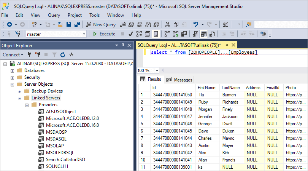Click the Disconnect plug icon in Object Explorer
The height and width of the screenshot is (171, 308).
click(38, 55)
